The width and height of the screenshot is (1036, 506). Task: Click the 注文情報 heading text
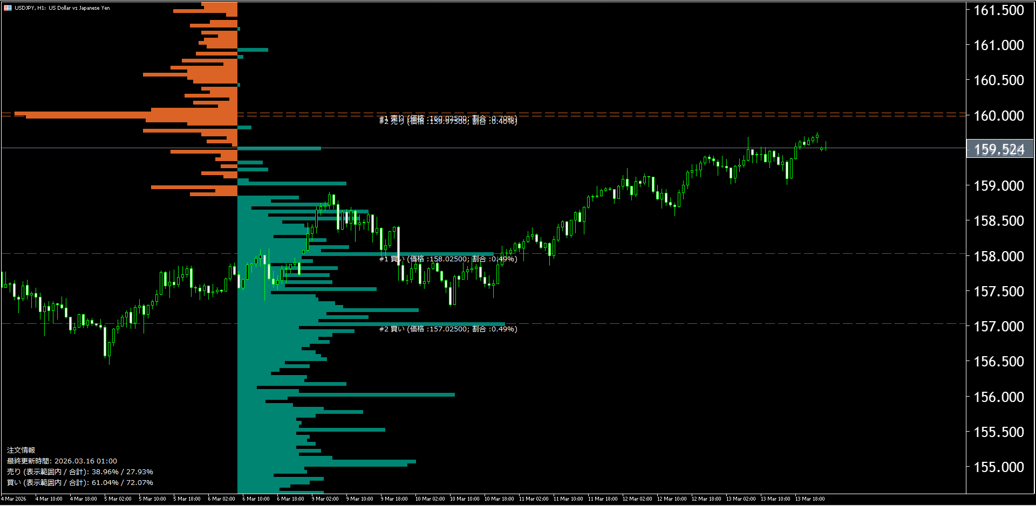21,450
